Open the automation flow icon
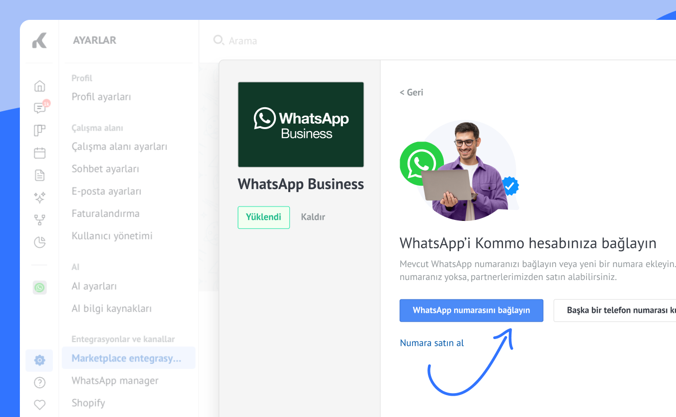 [x=40, y=220]
